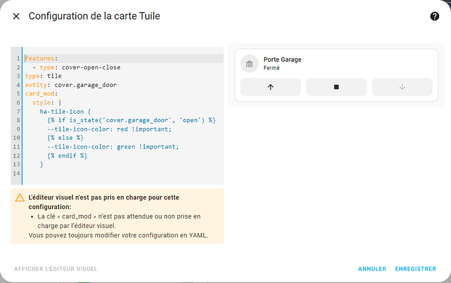Screen dimensions: 451x283
Task: Click the '{% else %}' line in editor
Action: click(x=65, y=138)
